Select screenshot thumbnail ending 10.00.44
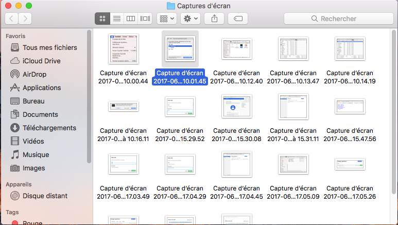 [x=124, y=49]
